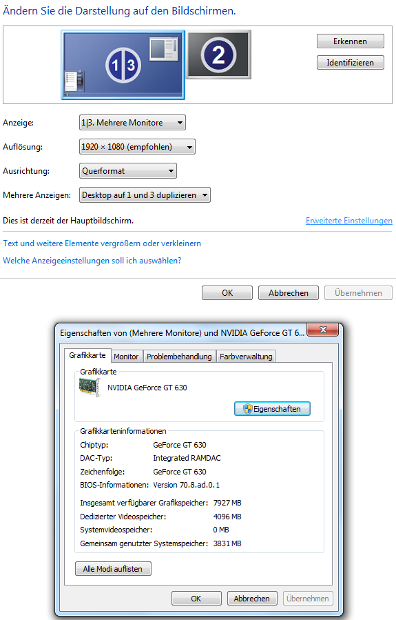The image size is (396, 620).
Task: Expand the Auflösung resolution dropdown
Action: point(137,147)
